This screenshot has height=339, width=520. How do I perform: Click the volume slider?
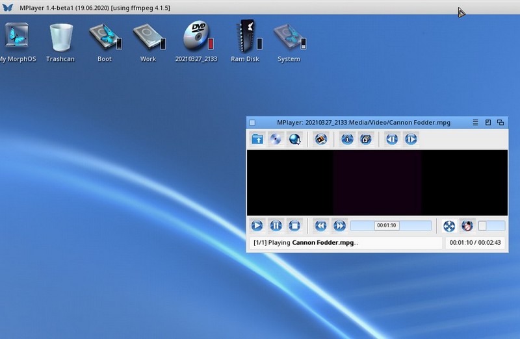point(491,226)
